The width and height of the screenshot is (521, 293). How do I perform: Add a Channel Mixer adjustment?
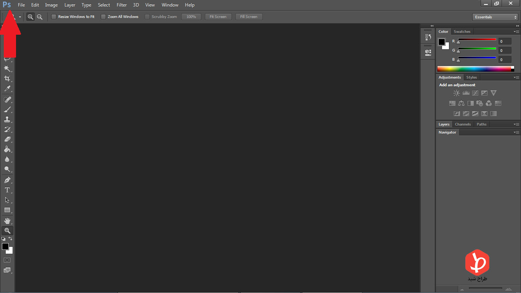[489, 103]
